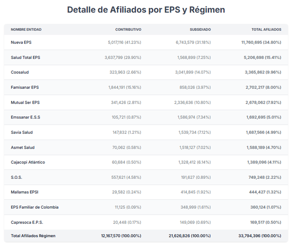The width and height of the screenshot is (293, 246).
Task: Select the Famisanar EPS row label
Action: (25, 87)
